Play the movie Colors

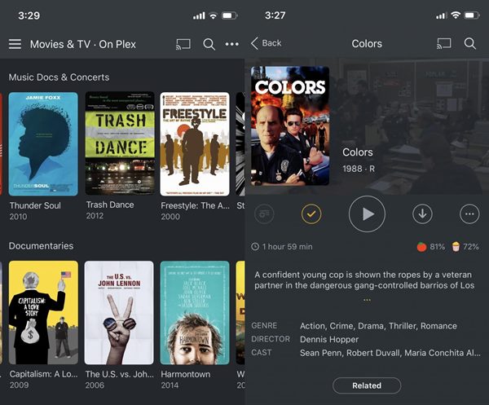click(367, 214)
